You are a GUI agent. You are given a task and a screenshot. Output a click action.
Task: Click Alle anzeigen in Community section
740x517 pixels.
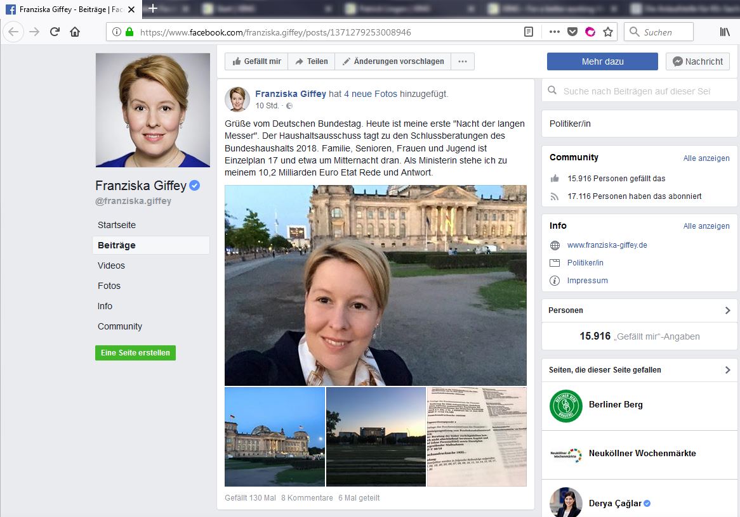click(x=706, y=158)
